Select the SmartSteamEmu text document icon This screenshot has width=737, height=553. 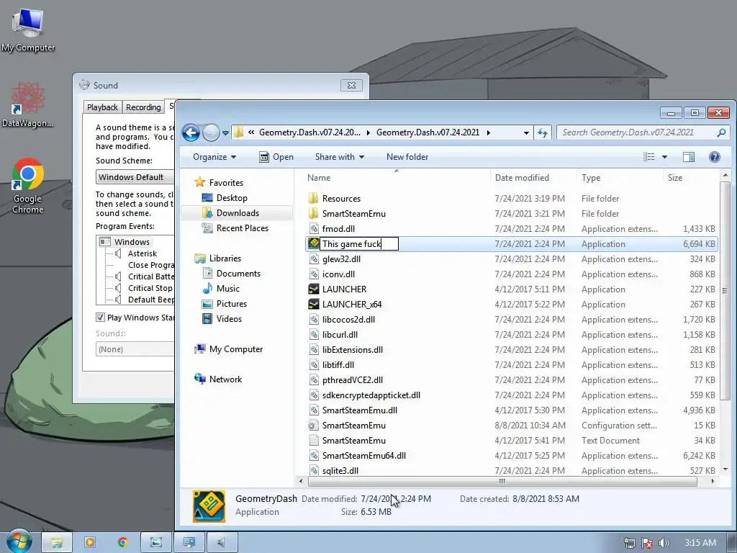pyautogui.click(x=314, y=441)
